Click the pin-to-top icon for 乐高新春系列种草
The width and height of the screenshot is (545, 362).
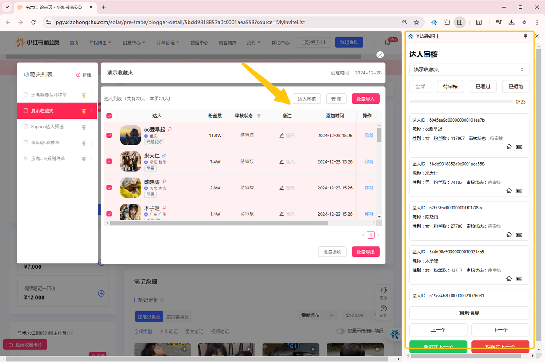(83, 95)
